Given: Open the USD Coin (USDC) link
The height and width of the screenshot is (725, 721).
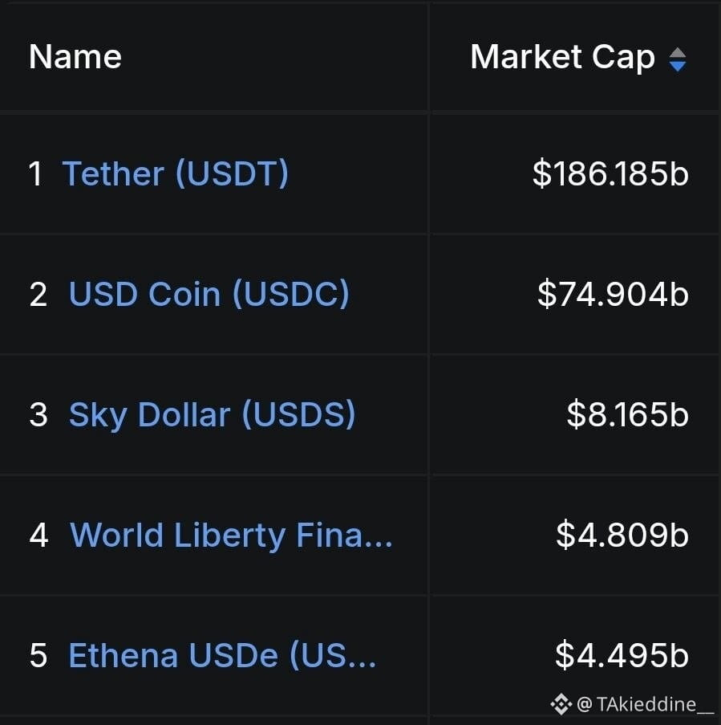Looking at the screenshot, I should (209, 294).
